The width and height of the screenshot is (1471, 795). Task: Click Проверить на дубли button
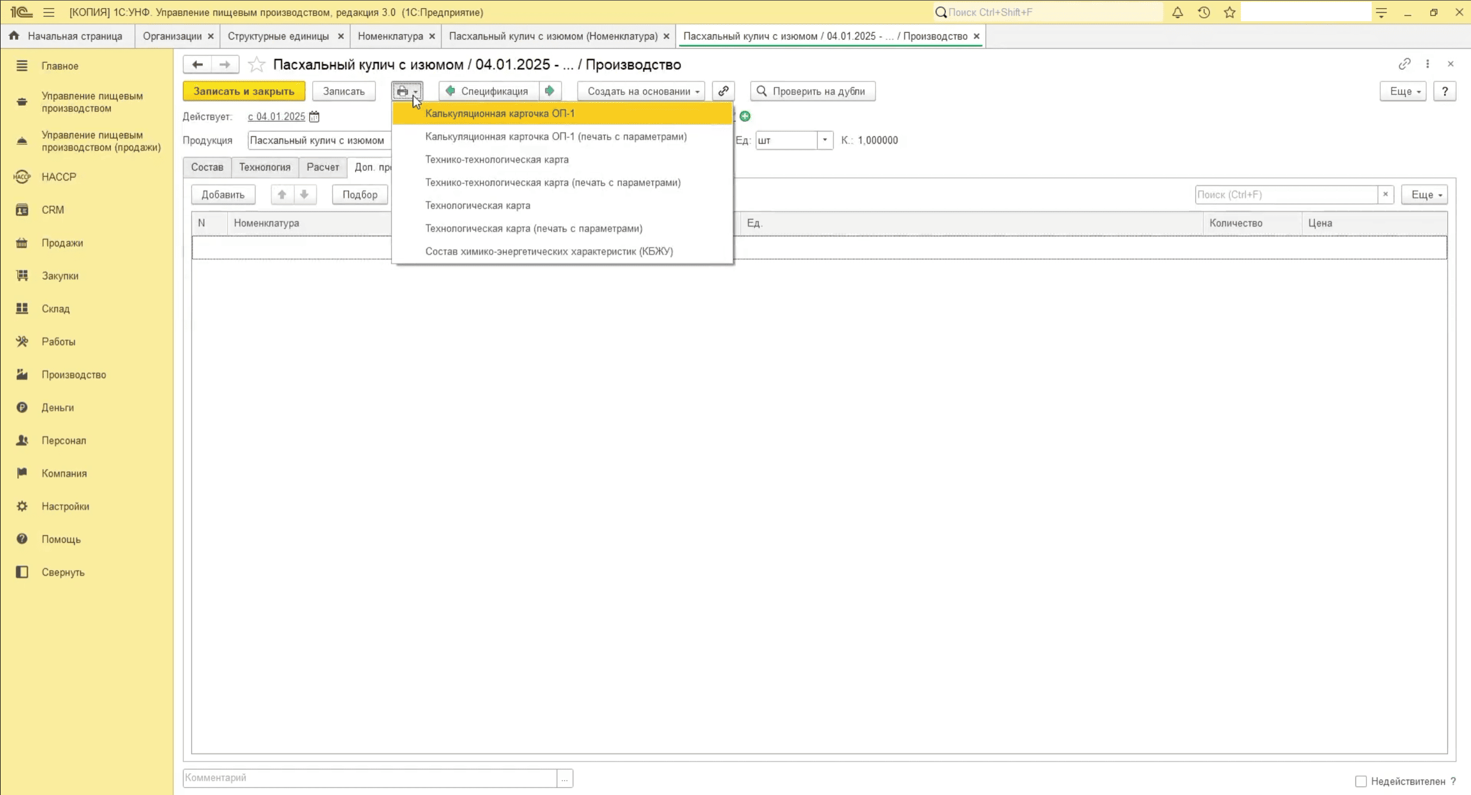tap(813, 91)
